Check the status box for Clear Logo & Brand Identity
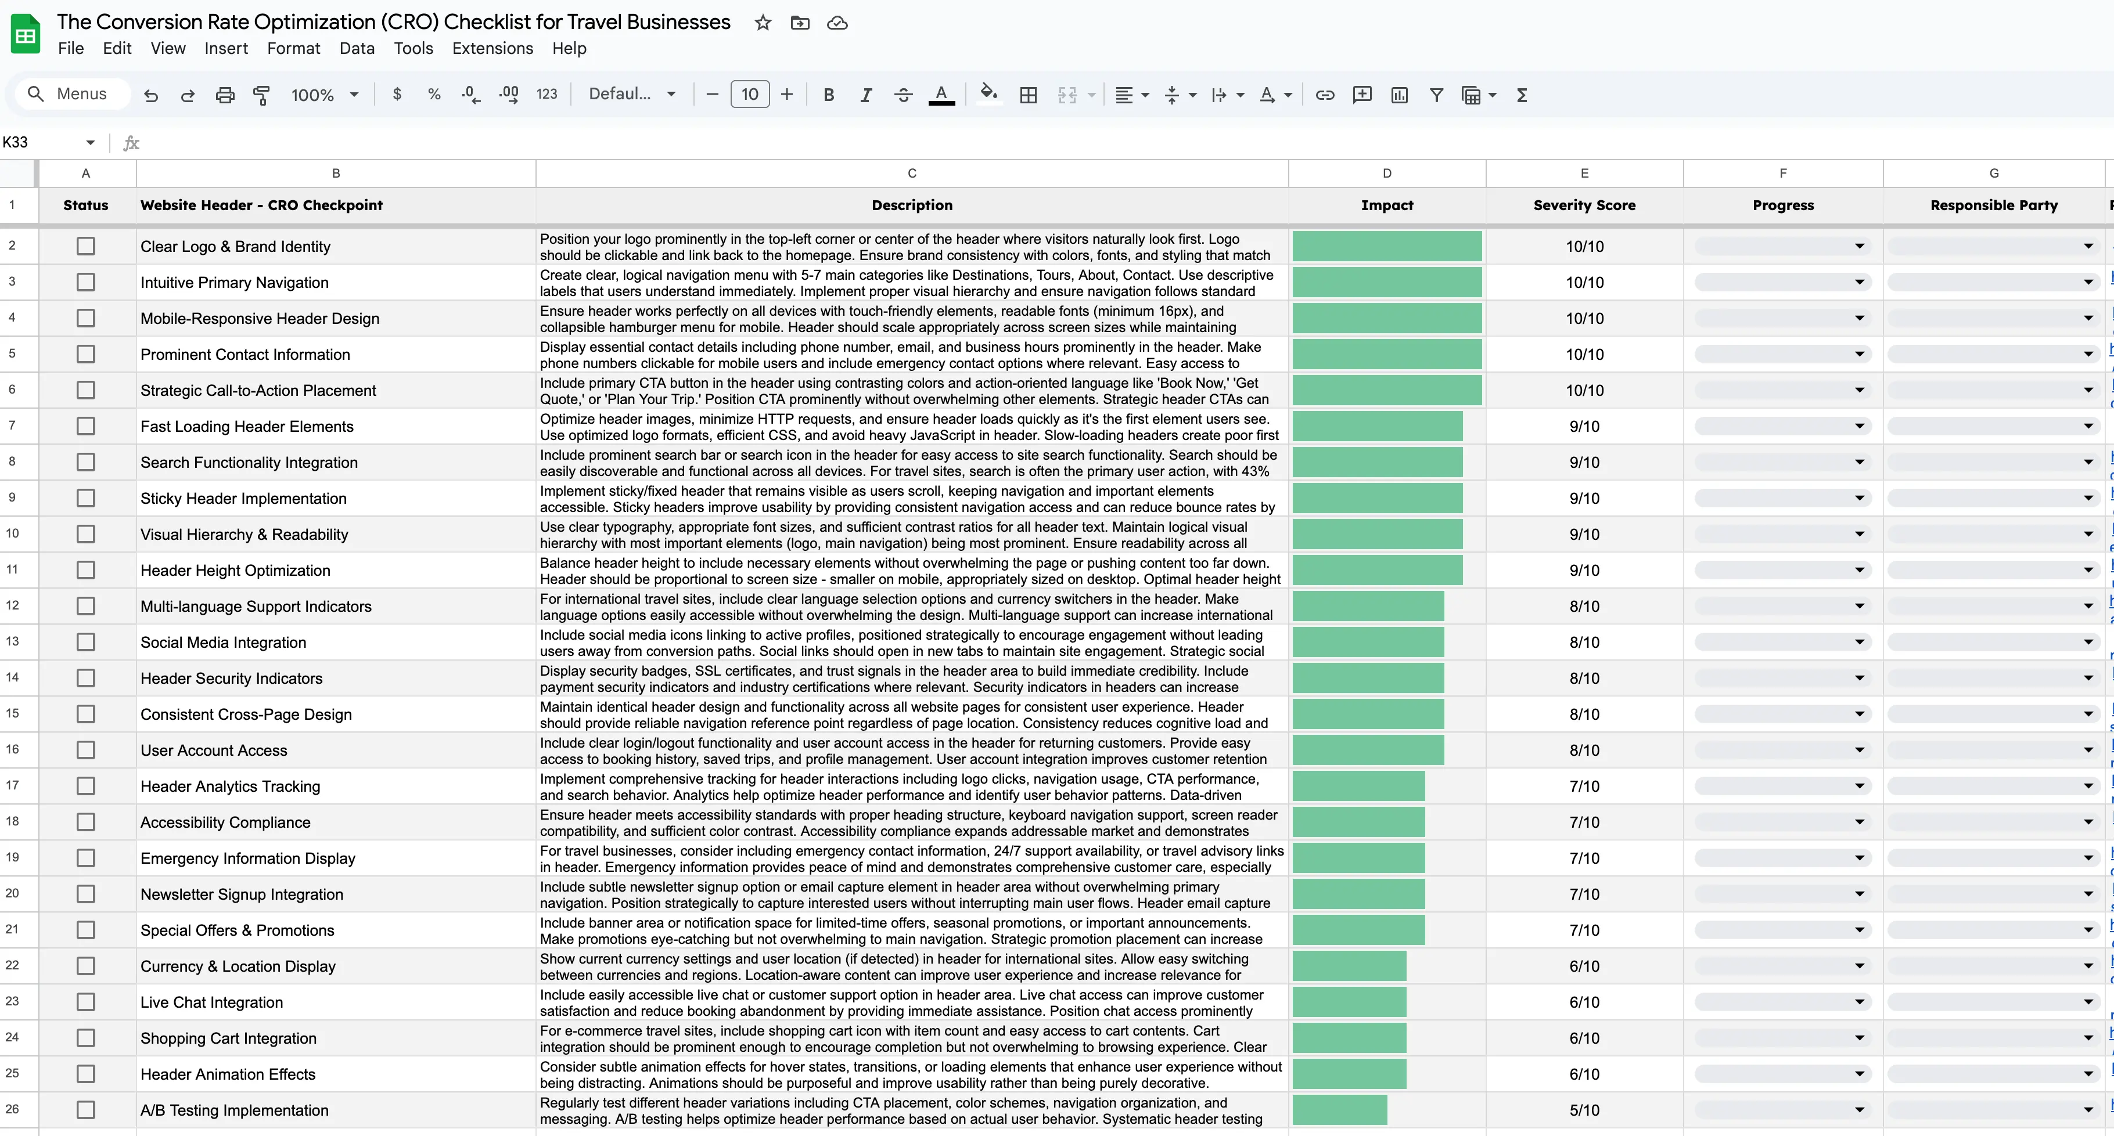 pos(85,246)
